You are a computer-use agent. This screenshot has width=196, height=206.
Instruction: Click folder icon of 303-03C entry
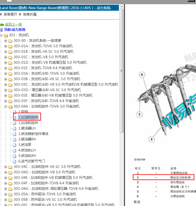[x=10, y=85]
